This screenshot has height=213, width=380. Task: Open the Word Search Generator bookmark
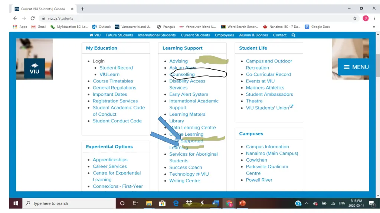tap(240, 27)
